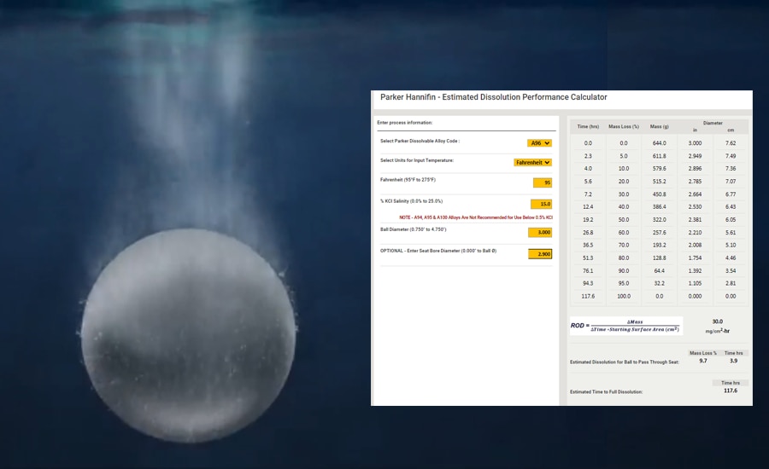Image resolution: width=769 pixels, height=469 pixels.
Task: Click the Time (hrs) column header
Action: (587, 126)
